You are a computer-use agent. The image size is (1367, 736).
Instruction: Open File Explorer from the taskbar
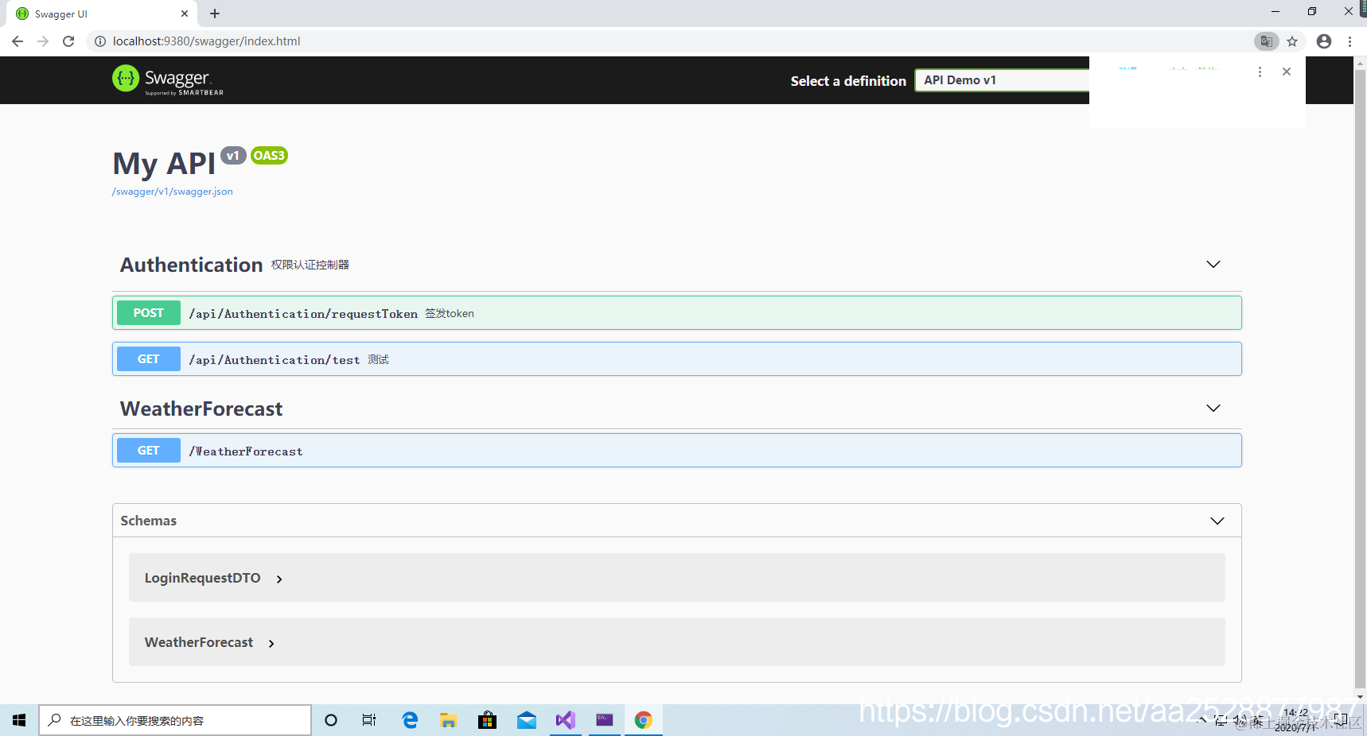pyautogui.click(x=448, y=720)
